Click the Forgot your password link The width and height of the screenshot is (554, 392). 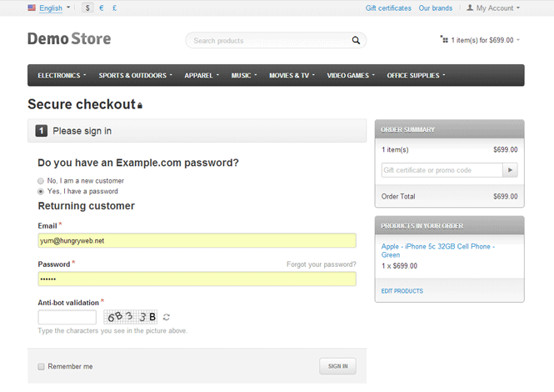coord(321,264)
